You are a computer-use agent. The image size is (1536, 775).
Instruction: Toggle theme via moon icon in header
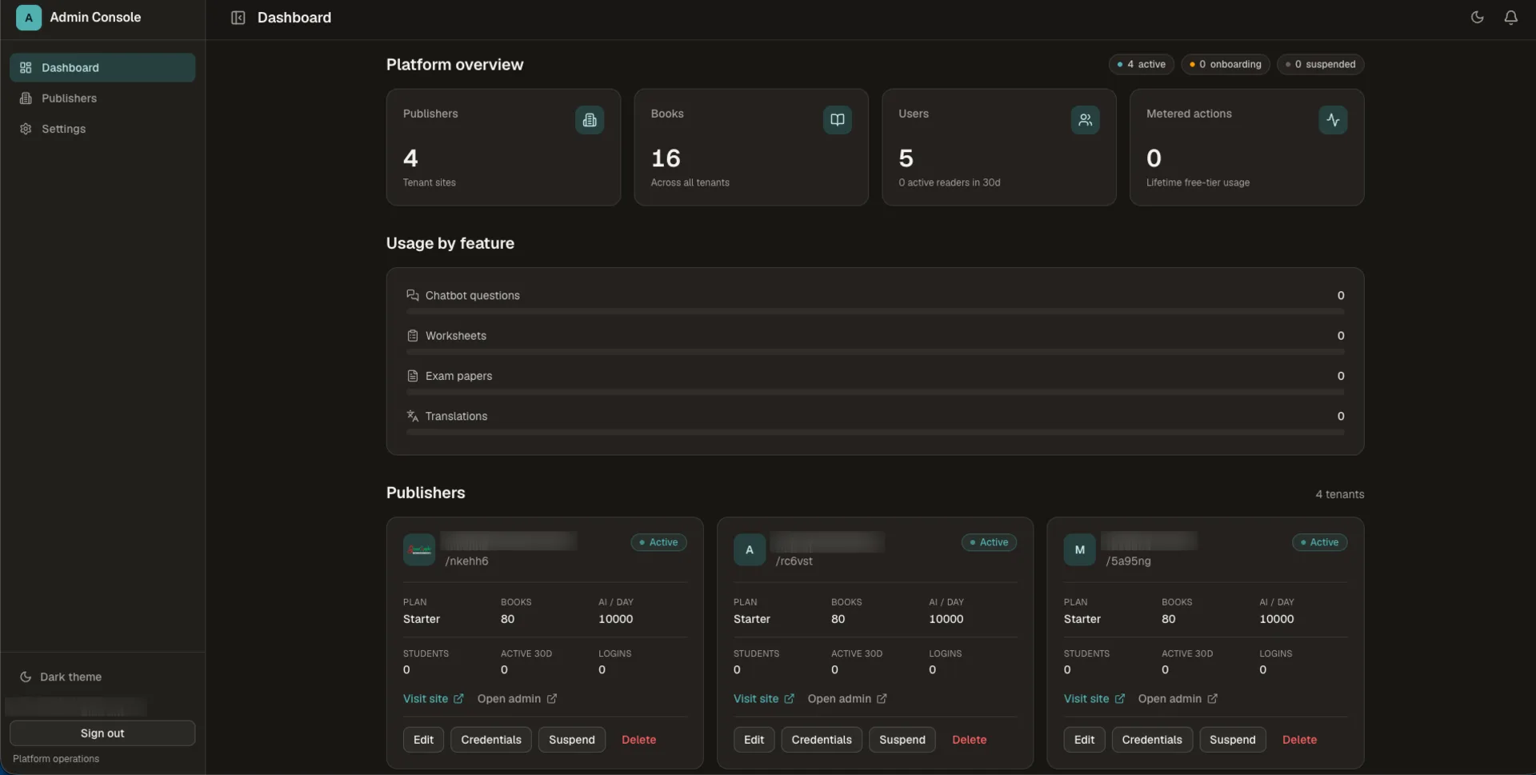[x=1477, y=18]
